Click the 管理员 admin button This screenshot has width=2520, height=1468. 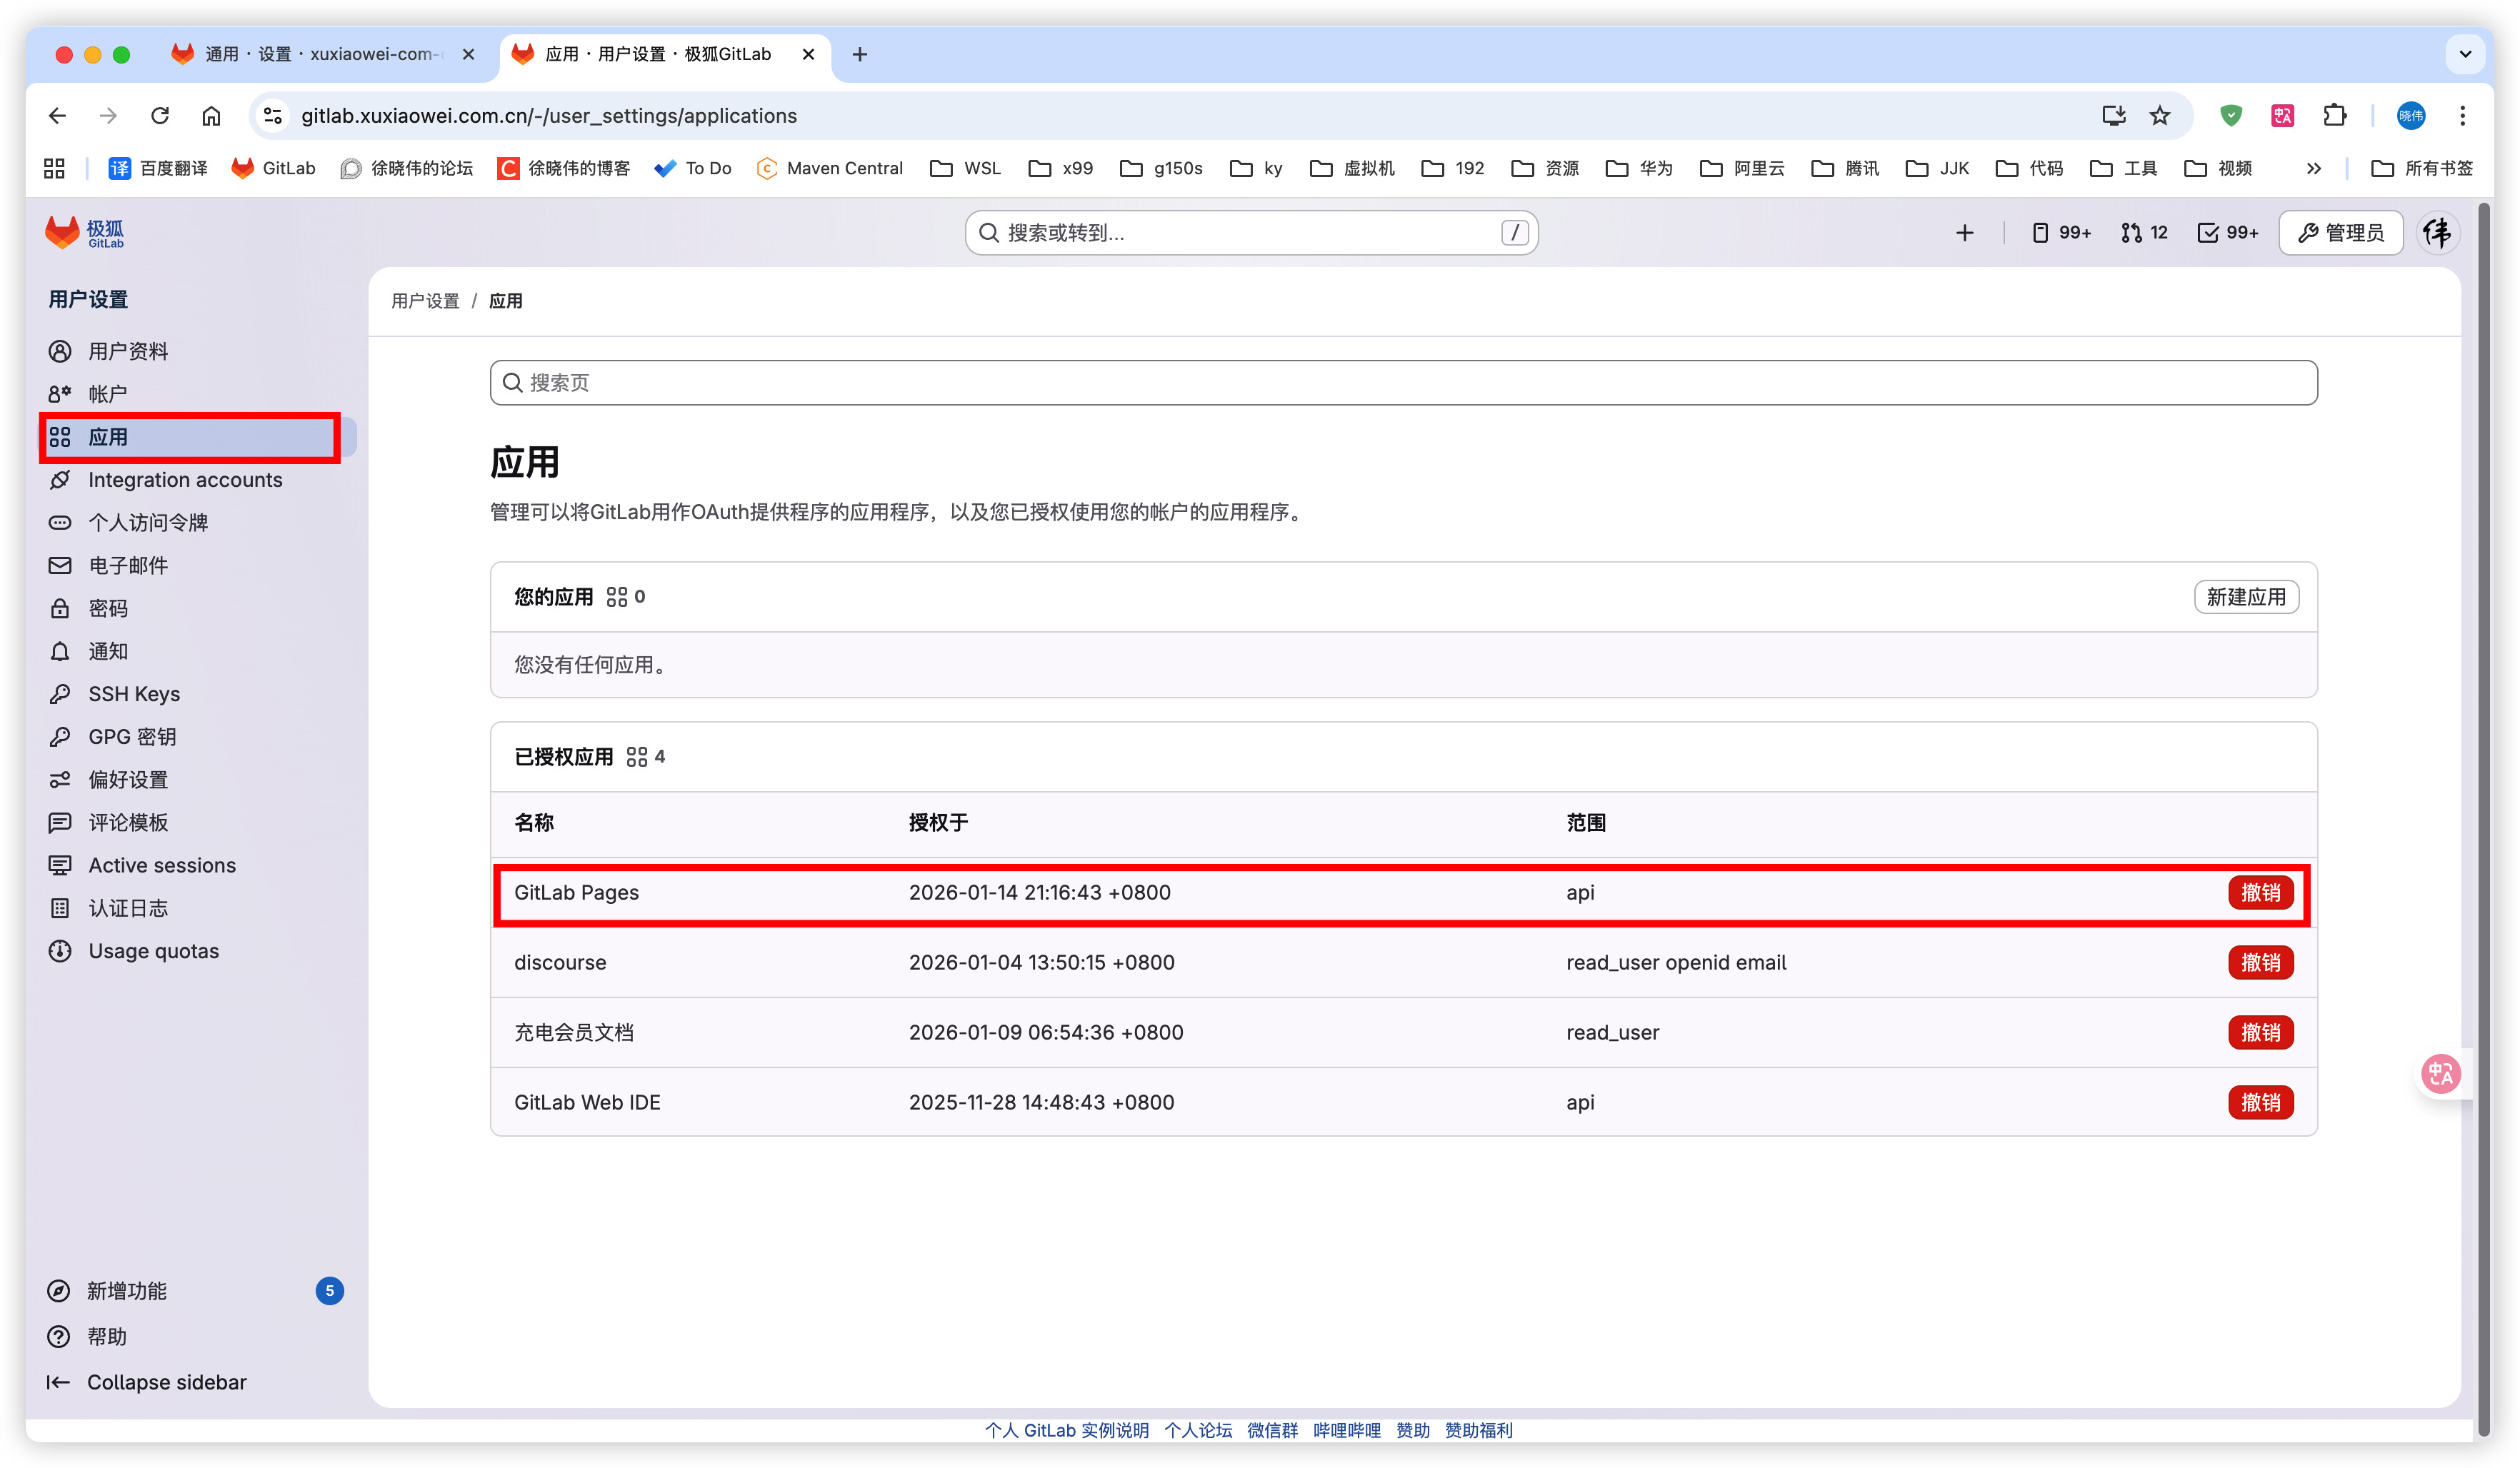click(x=2340, y=233)
